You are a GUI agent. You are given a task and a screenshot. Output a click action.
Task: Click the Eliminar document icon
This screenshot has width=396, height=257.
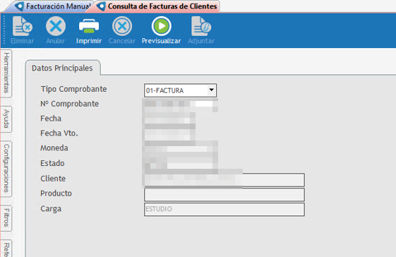pyautogui.click(x=22, y=26)
